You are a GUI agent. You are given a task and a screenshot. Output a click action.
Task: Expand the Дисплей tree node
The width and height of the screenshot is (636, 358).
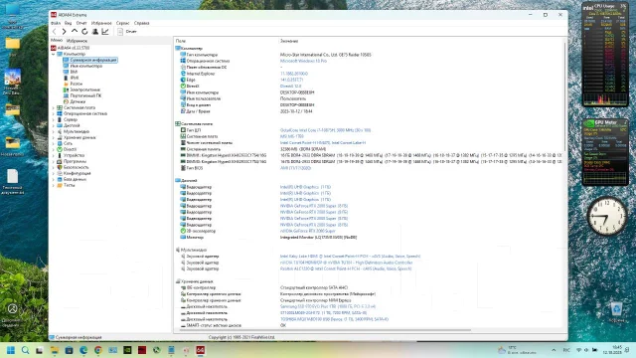point(53,125)
